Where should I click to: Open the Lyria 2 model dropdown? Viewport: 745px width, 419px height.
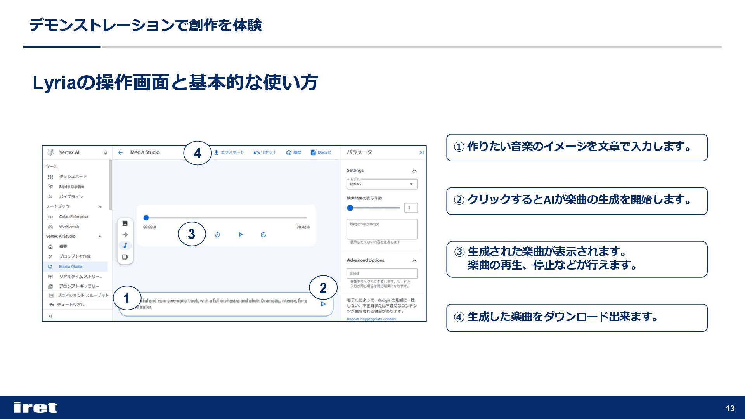point(382,184)
